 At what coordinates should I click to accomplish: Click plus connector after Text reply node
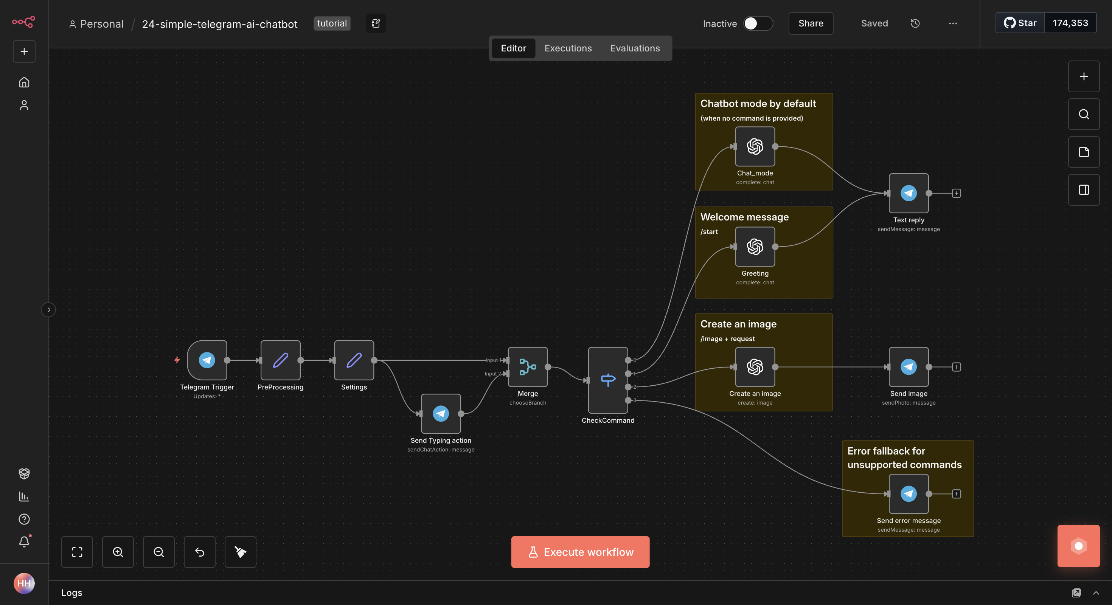pos(956,193)
